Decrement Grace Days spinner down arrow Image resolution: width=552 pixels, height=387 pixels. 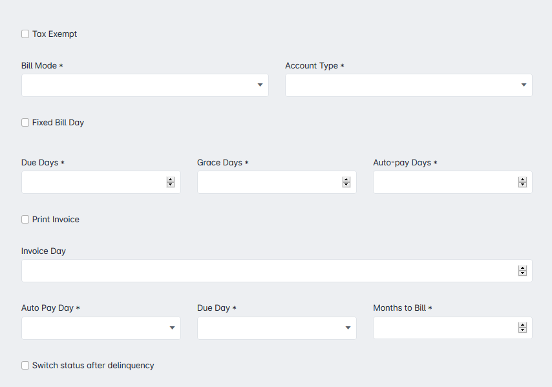pos(346,185)
